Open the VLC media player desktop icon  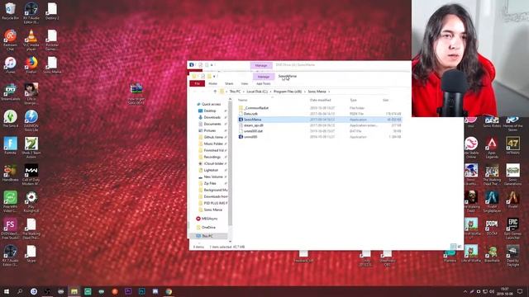[31, 40]
